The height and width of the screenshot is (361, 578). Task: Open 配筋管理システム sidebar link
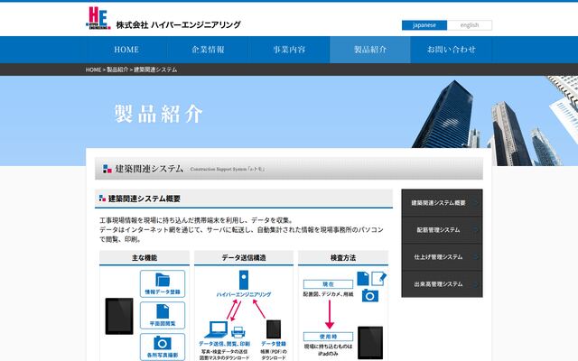click(442, 230)
